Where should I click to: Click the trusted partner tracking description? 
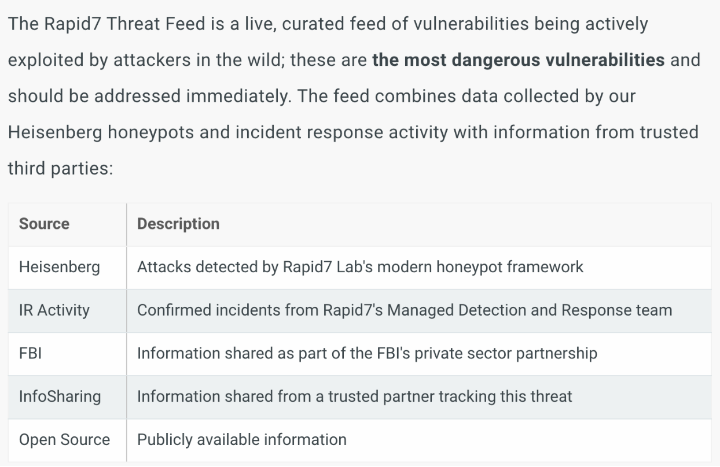(x=354, y=396)
